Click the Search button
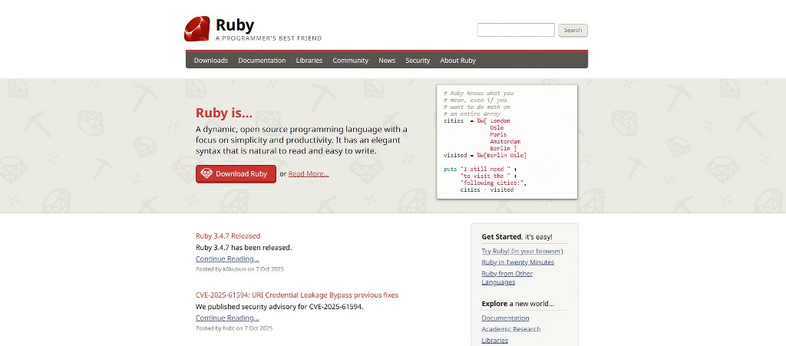Viewport: 786px width, 346px height. click(x=573, y=30)
